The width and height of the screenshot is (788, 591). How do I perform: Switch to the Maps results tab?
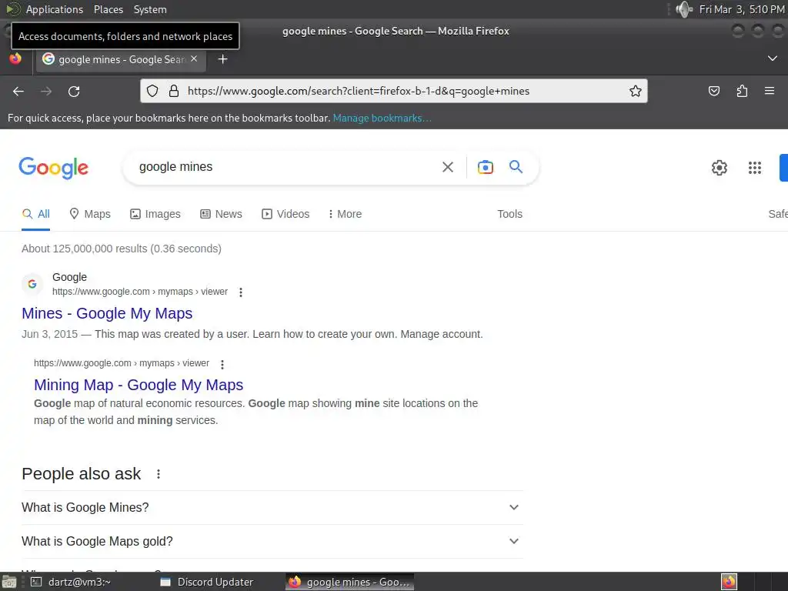point(90,214)
